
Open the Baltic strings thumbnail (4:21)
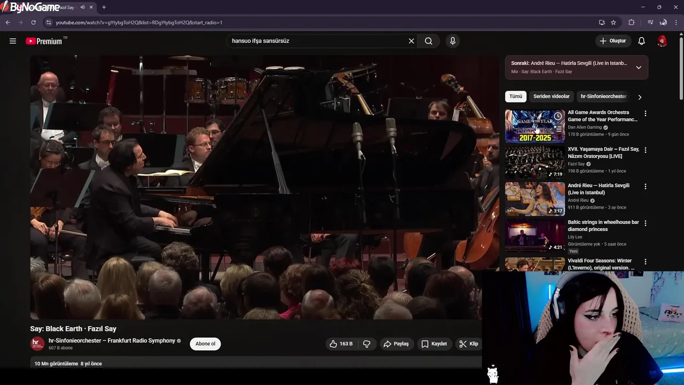coord(535,235)
